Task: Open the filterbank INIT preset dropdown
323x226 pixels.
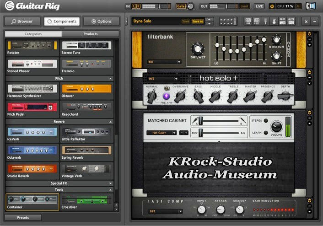Action: pyautogui.click(x=164, y=62)
